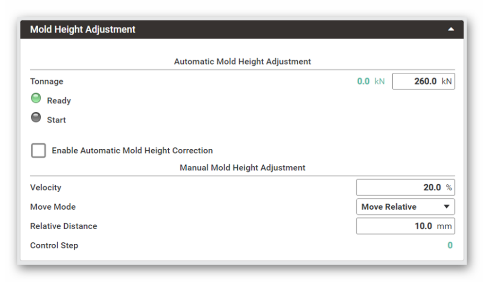Click the Relative Distance 10.0 mm field
Screen dimensions: 484x282
[405, 226]
